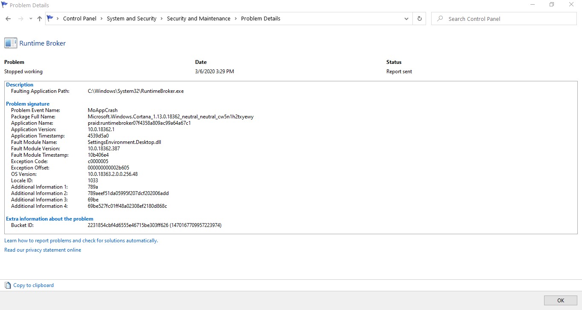The image size is (582, 310).
Task: Click the Refresh button
Action: pyautogui.click(x=420, y=19)
